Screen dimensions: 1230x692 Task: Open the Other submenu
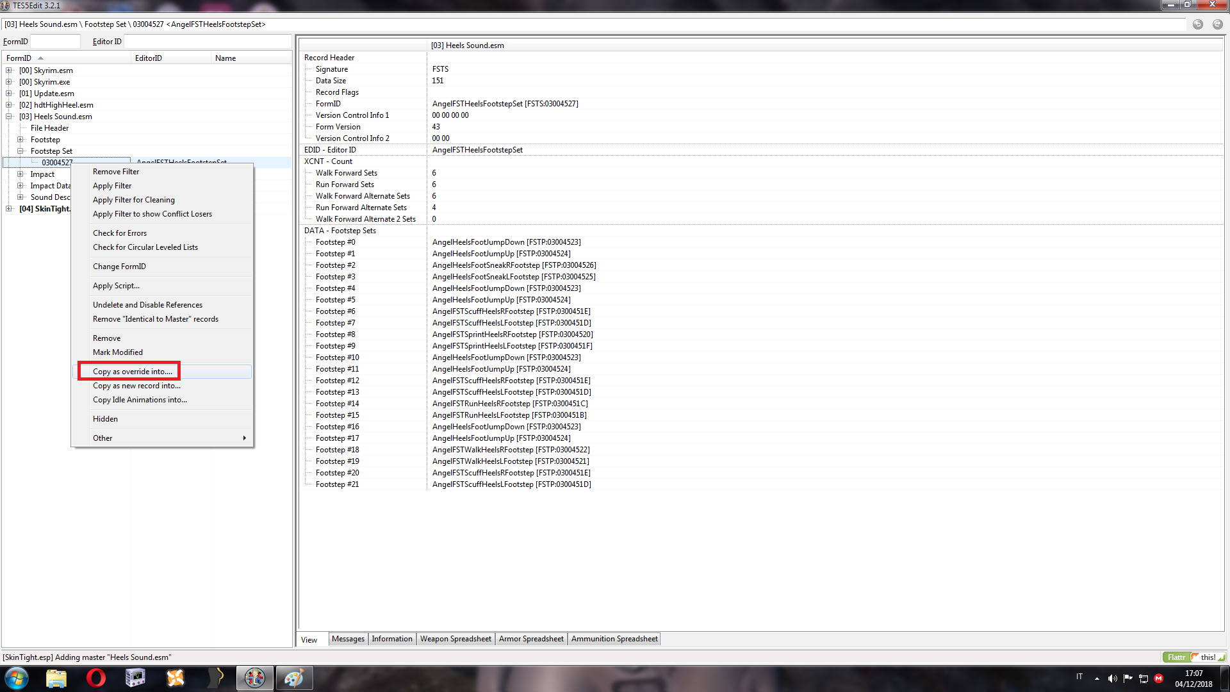[x=163, y=438]
